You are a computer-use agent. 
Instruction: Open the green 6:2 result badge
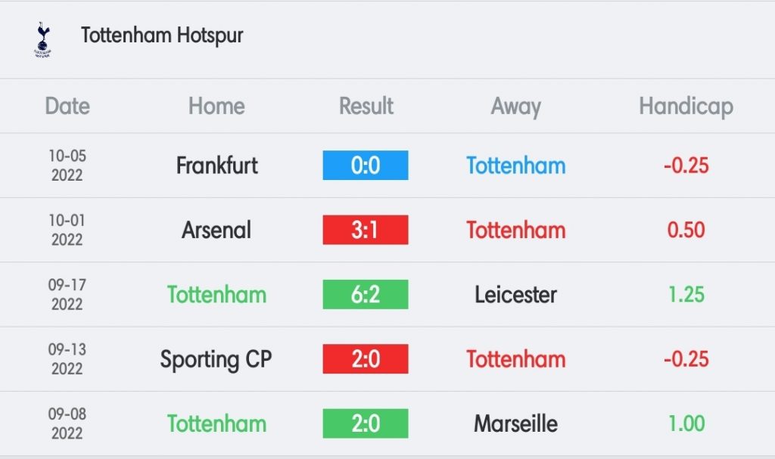point(366,294)
